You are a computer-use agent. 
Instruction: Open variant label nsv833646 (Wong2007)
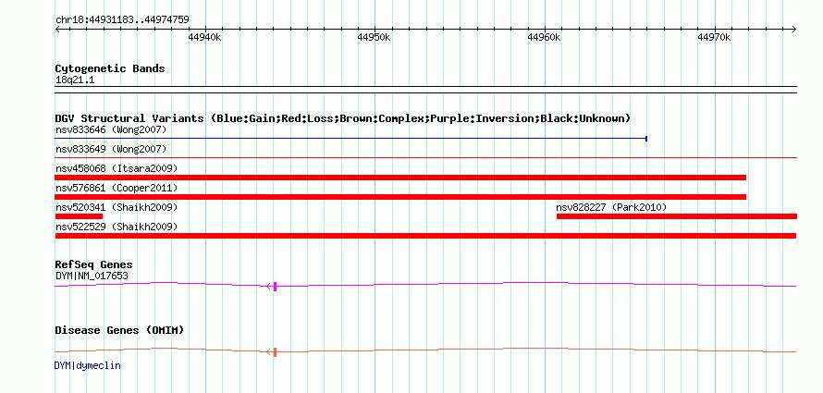111,129
